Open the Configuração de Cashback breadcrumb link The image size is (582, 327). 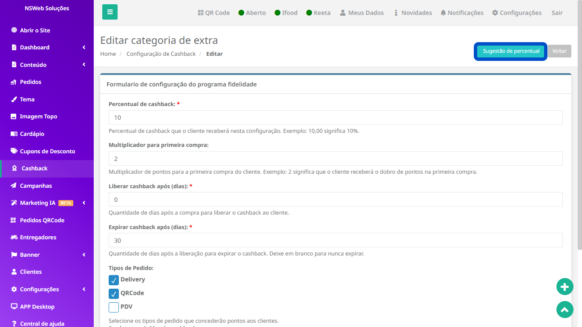[x=161, y=54]
